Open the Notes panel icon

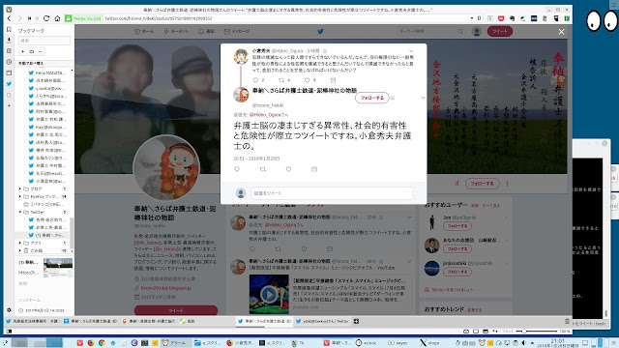pos(9,51)
